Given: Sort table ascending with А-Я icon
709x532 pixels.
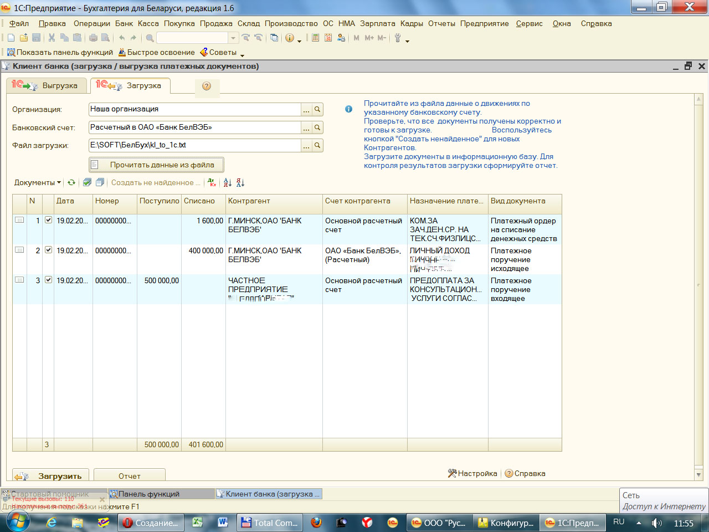Looking at the screenshot, I should point(228,182).
